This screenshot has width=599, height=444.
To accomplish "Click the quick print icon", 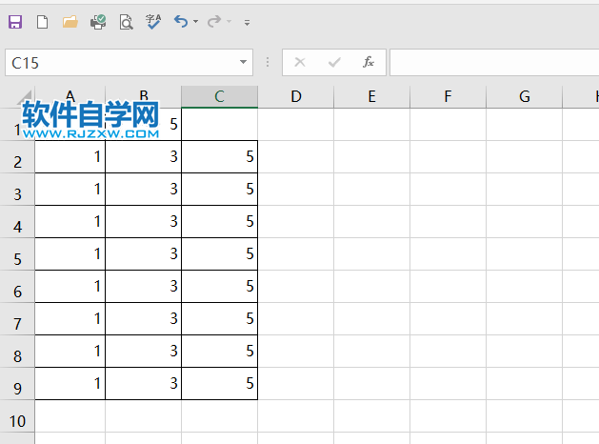I will 98,22.
